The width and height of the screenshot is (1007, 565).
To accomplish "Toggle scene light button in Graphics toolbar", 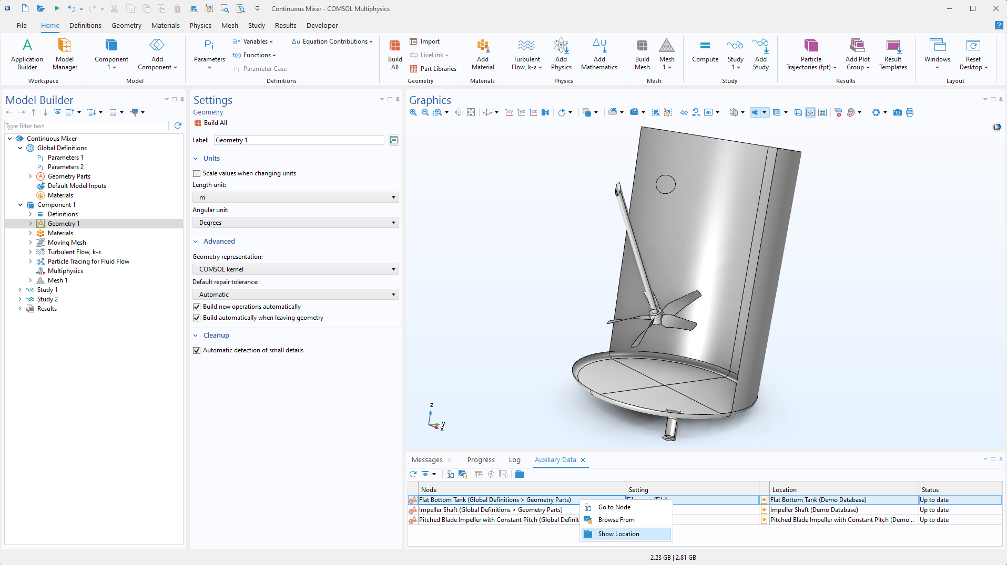I will point(755,112).
